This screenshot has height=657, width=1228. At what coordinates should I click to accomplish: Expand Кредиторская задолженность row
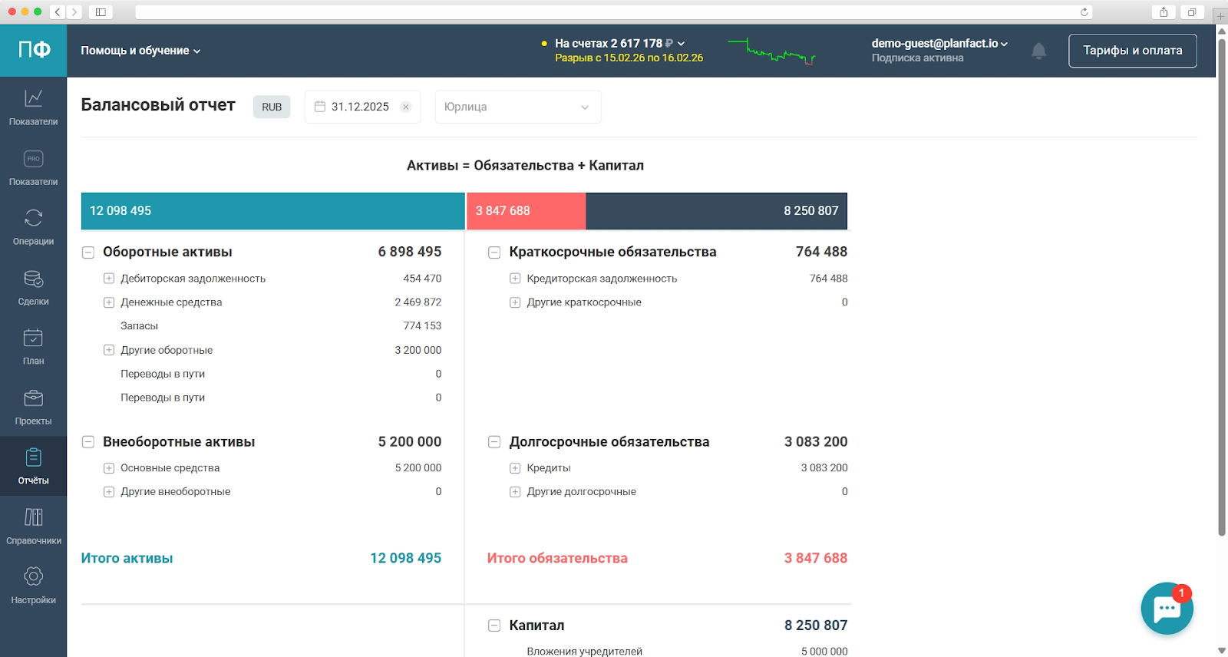515,279
